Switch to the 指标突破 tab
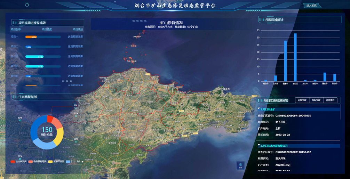 coord(316,100)
